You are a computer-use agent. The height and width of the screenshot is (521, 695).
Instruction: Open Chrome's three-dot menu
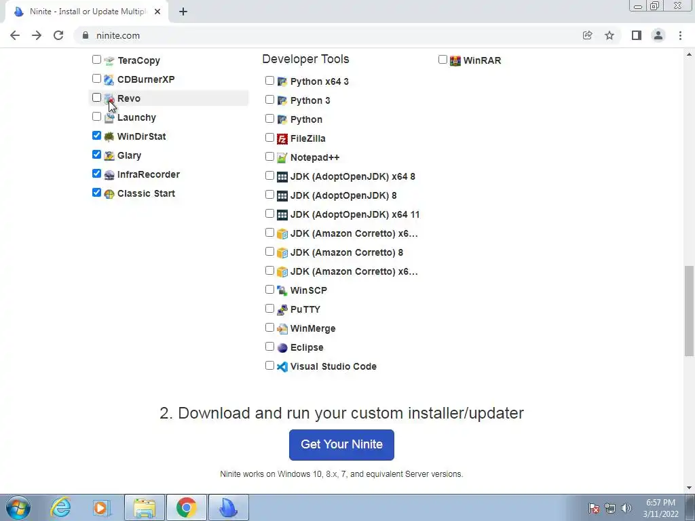[680, 35]
